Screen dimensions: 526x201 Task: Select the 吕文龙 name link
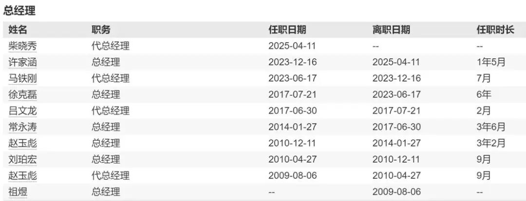pyautogui.click(x=22, y=111)
